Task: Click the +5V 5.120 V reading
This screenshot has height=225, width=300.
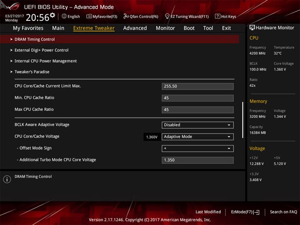Action: coord(280,164)
